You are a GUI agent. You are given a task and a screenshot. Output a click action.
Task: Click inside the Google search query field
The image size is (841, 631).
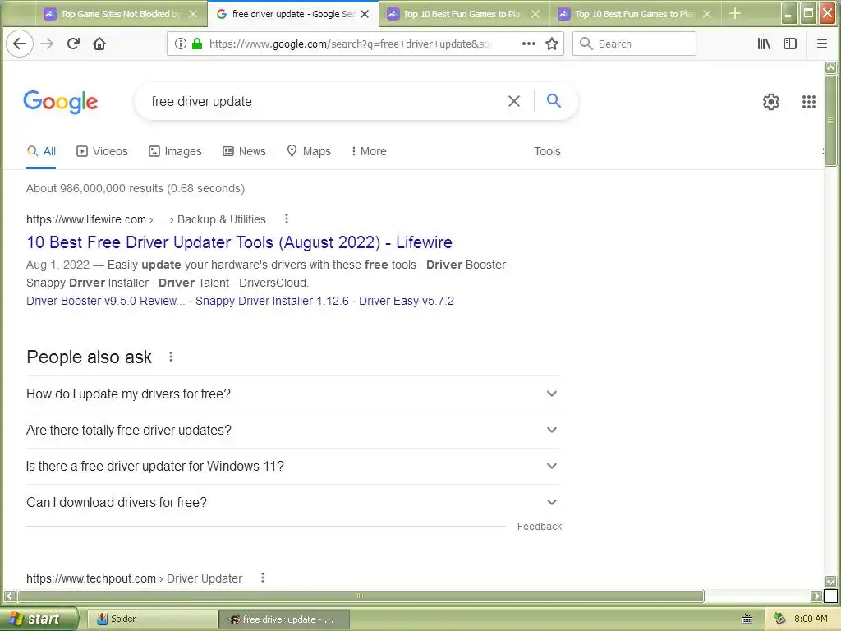pos(324,101)
